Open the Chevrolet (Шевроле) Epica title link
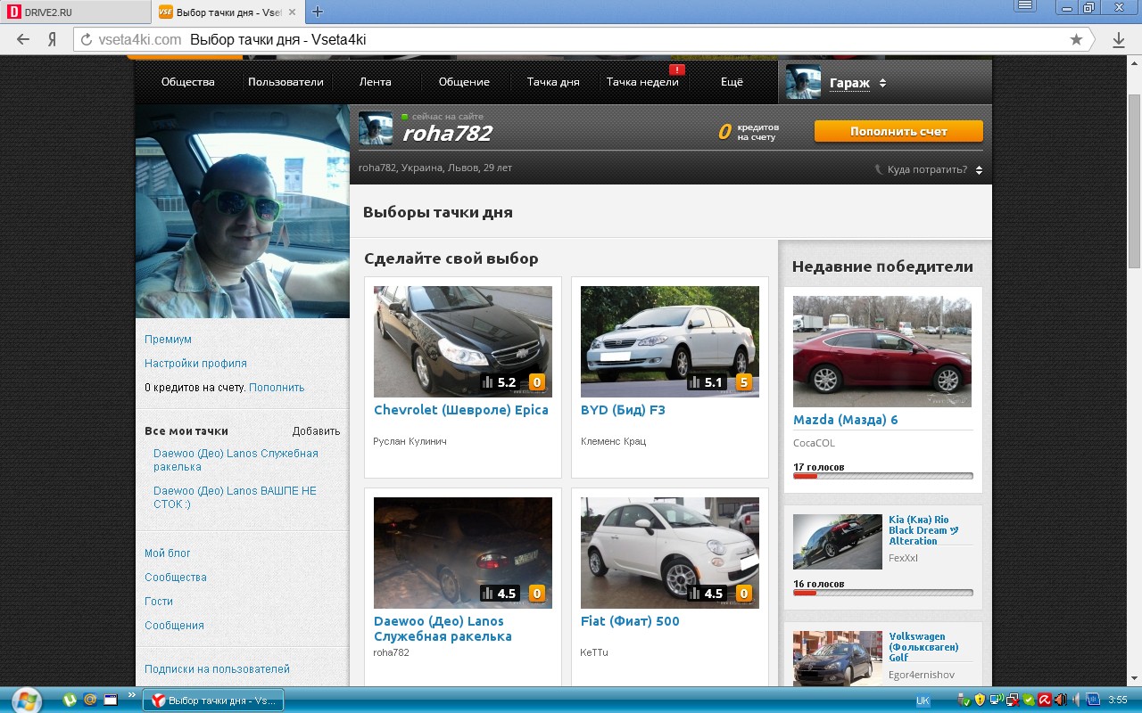Screen dimensions: 1142x713 tap(461, 410)
